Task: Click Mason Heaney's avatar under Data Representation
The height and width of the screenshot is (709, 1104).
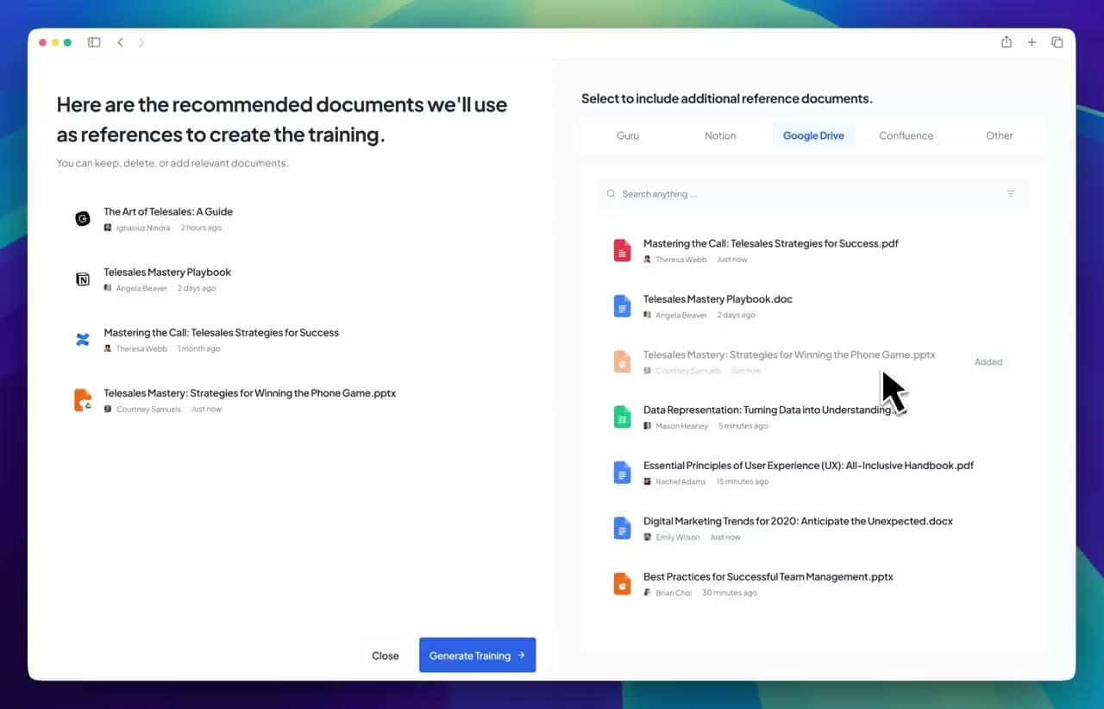Action: 648,426
